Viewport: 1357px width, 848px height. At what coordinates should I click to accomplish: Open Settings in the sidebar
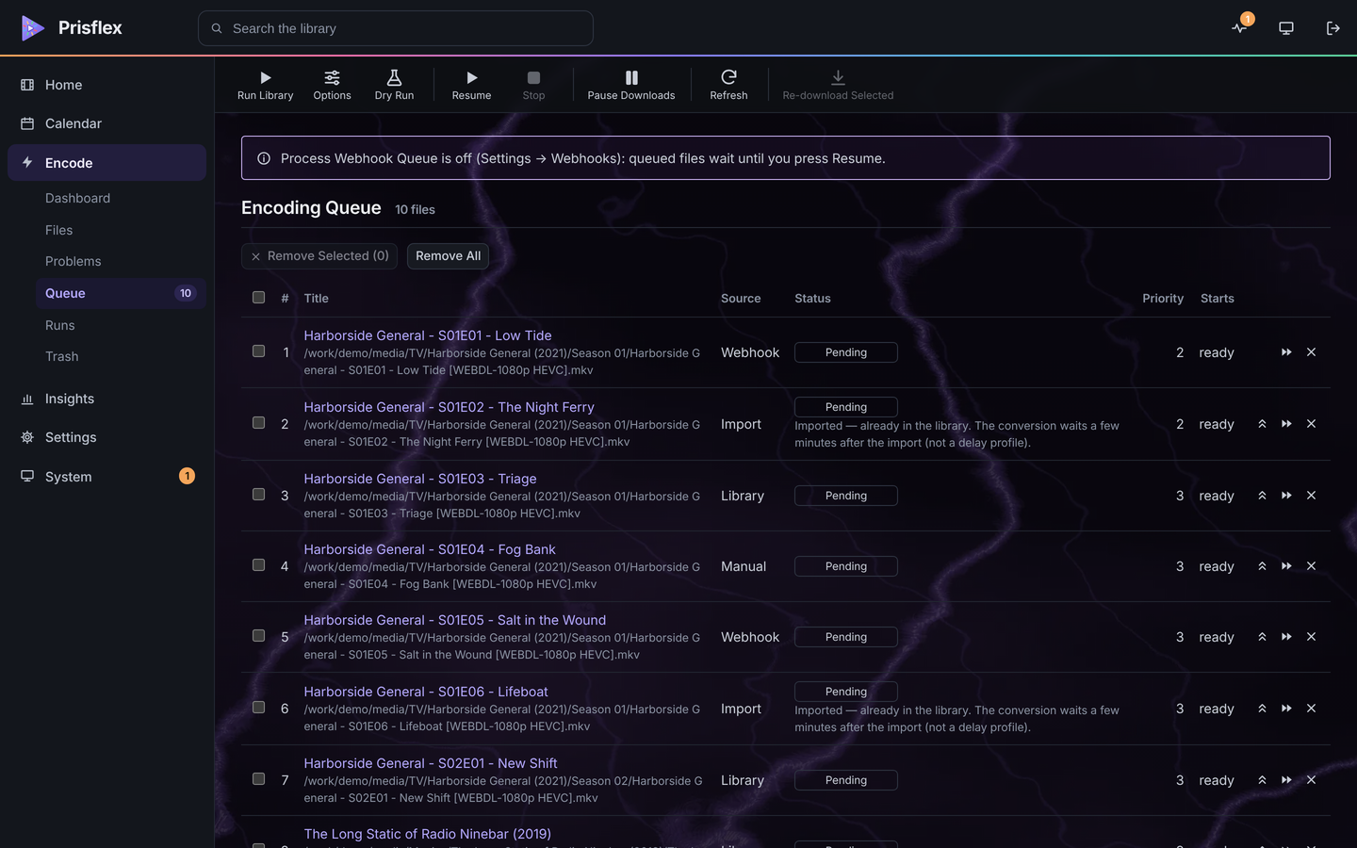pyautogui.click(x=106, y=437)
